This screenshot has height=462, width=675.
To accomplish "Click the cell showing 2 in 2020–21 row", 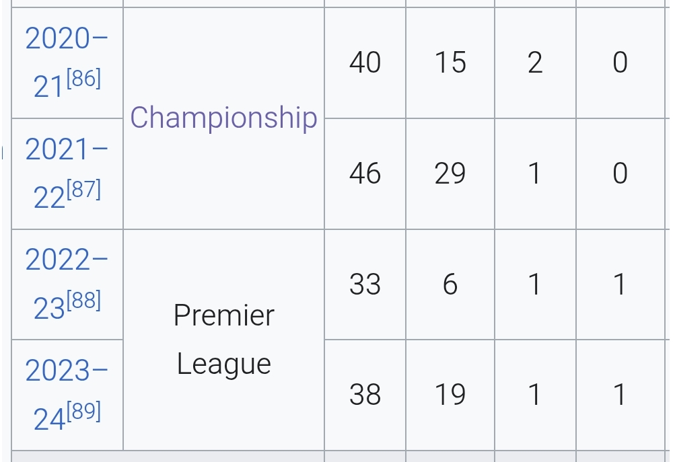I will (x=535, y=63).
